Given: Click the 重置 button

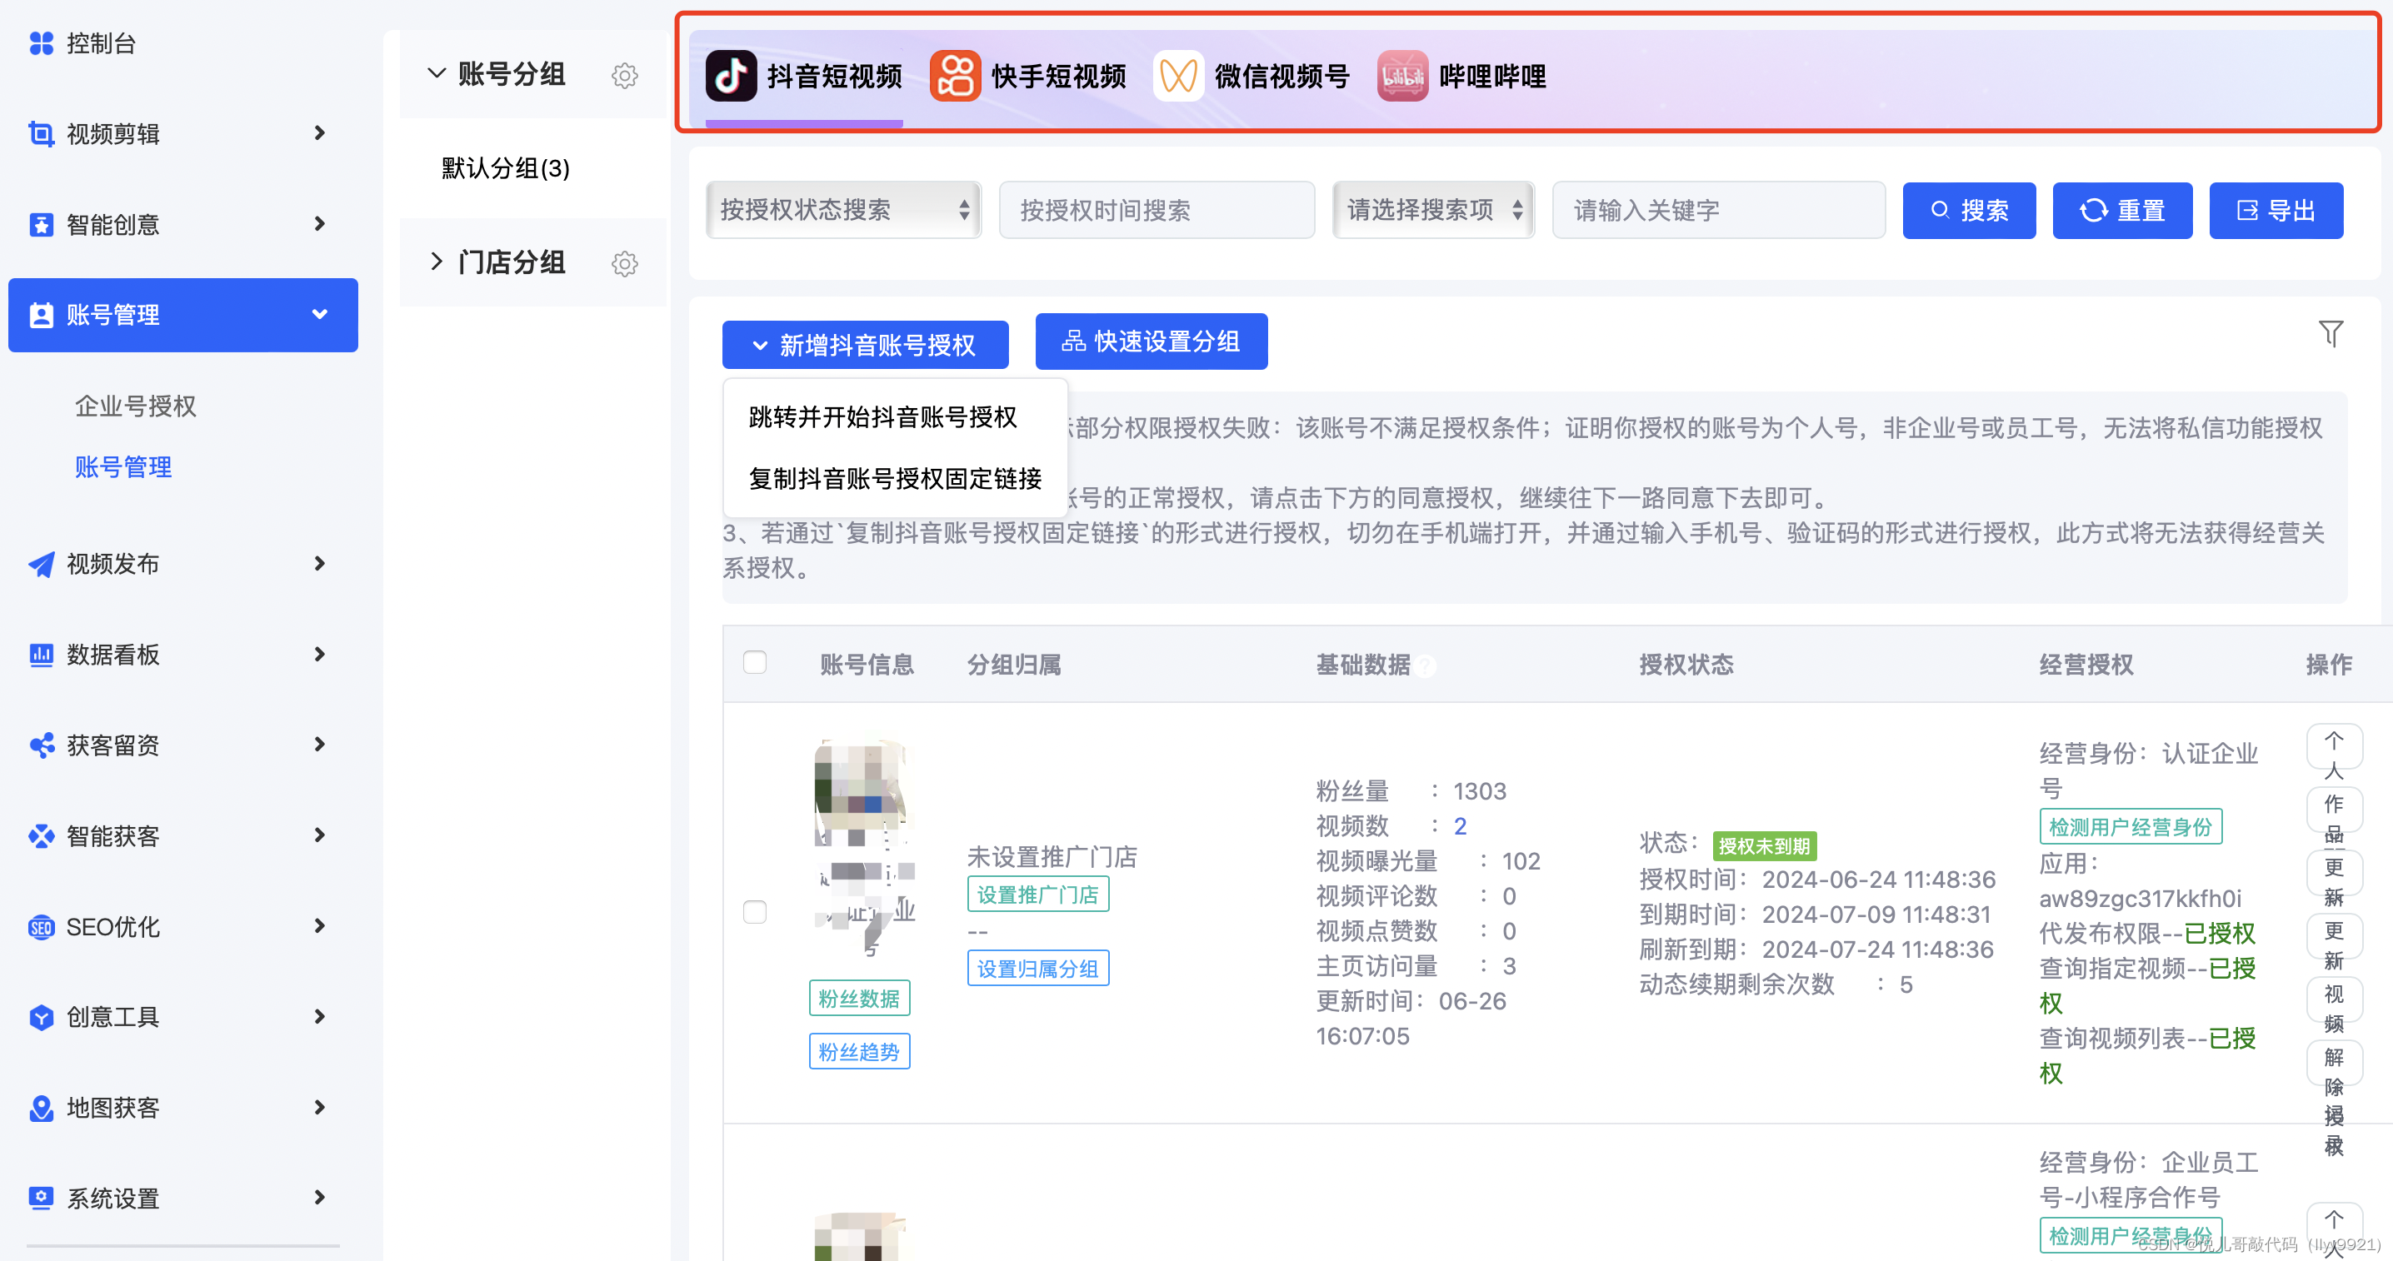Looking at the screenshot, I should 2121,211.
